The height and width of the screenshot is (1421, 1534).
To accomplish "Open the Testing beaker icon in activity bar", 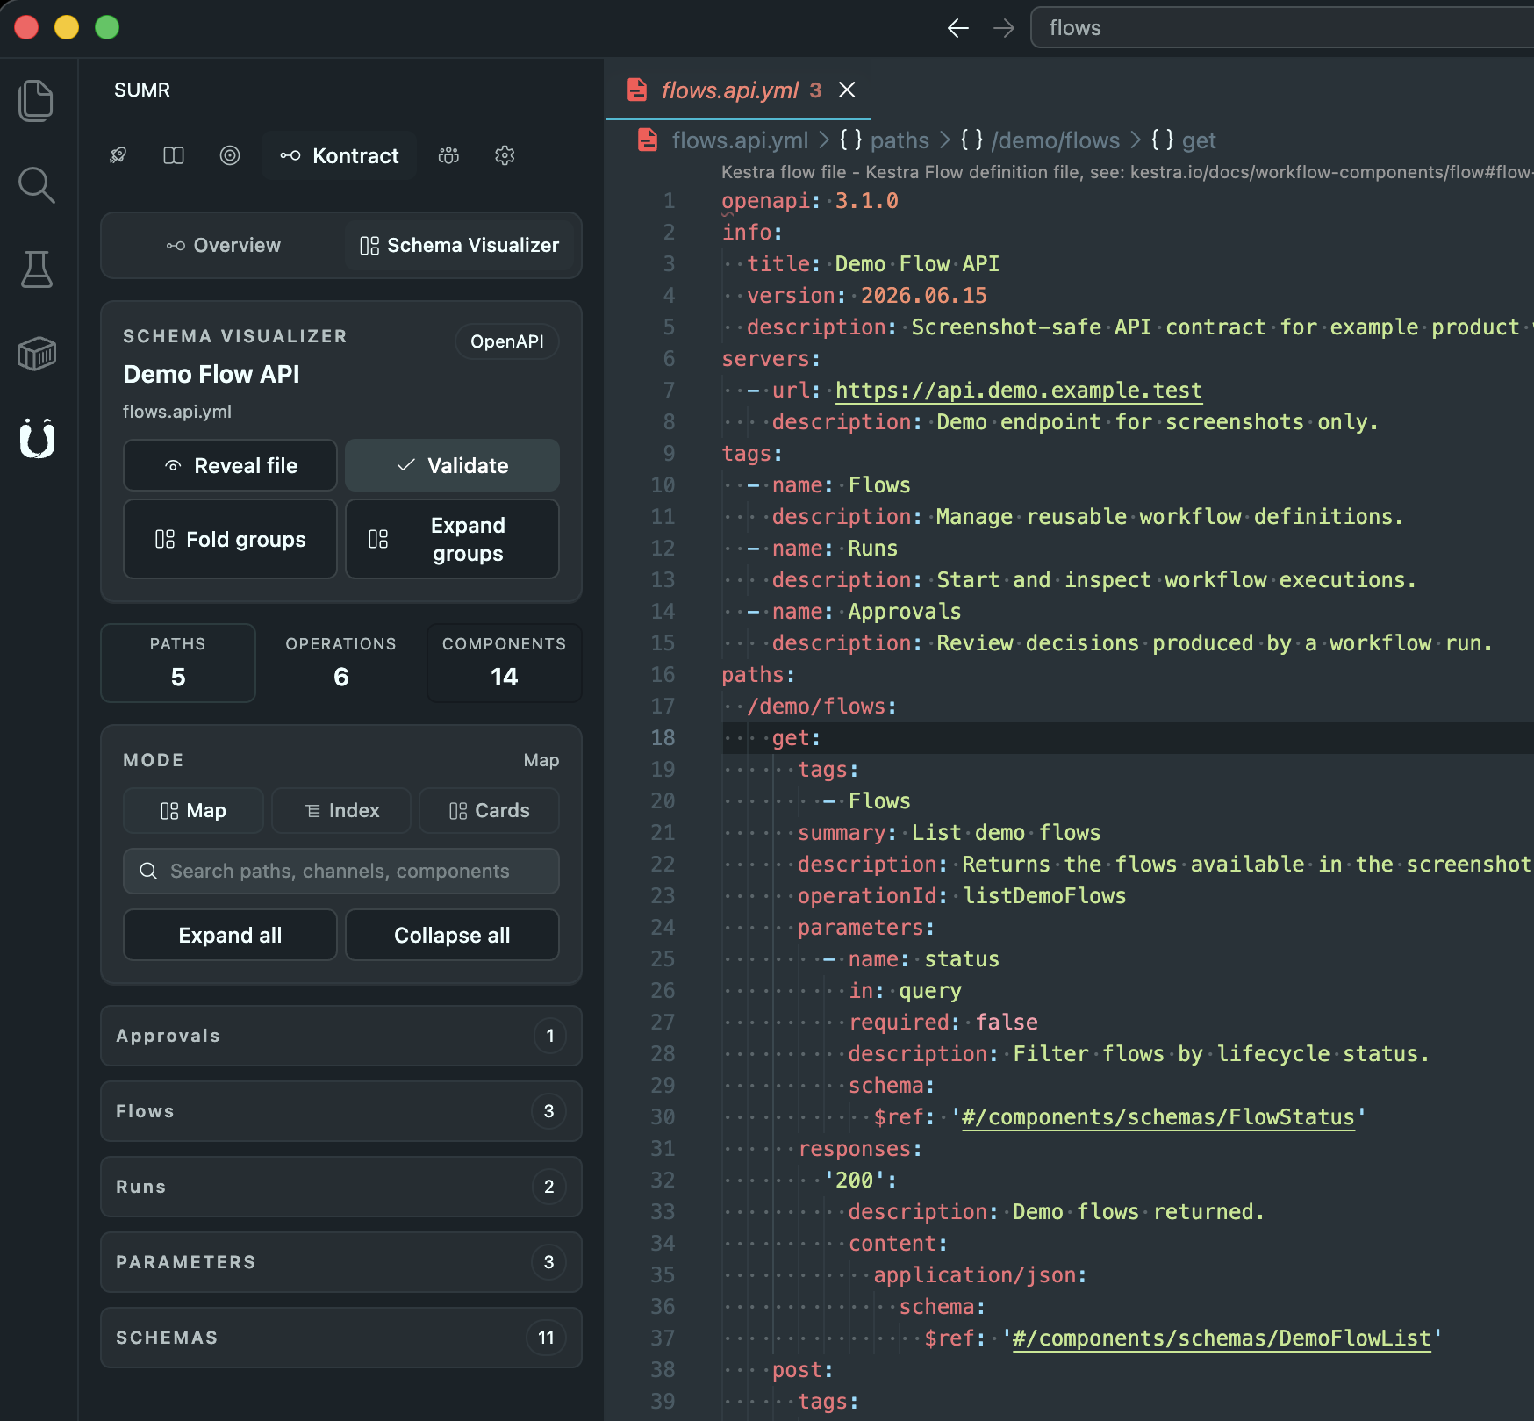I will 36,269.
